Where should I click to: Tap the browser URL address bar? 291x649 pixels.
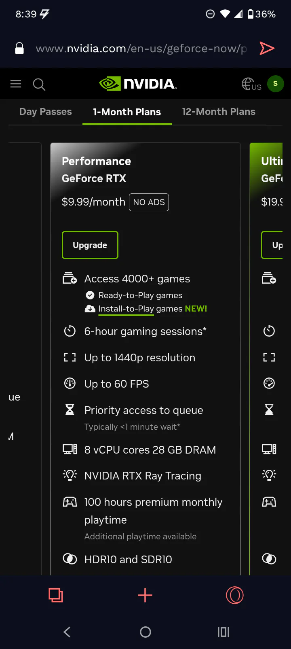pyautogui.click(x=141, y=49)
